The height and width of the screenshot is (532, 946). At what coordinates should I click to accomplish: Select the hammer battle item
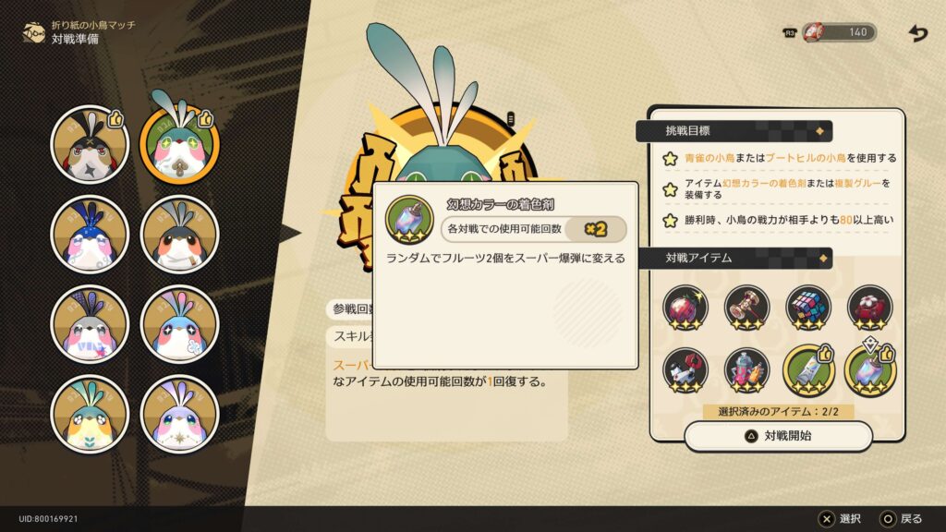pyautogui.click(x=746, y=308)
